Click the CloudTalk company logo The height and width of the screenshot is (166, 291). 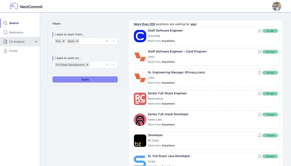click(x=140, y=36)
